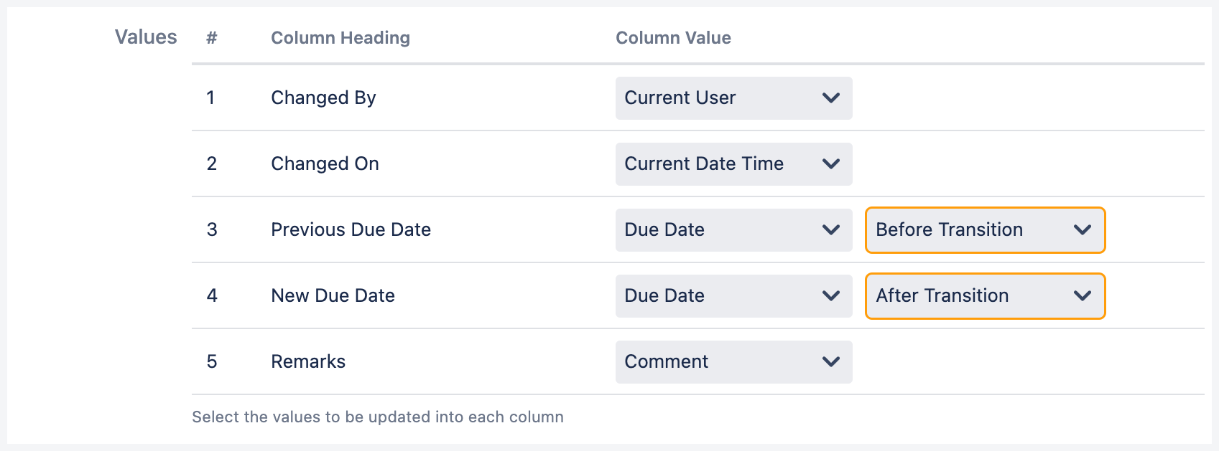Click the Previous Due Date heading text

tap(351, 230)
